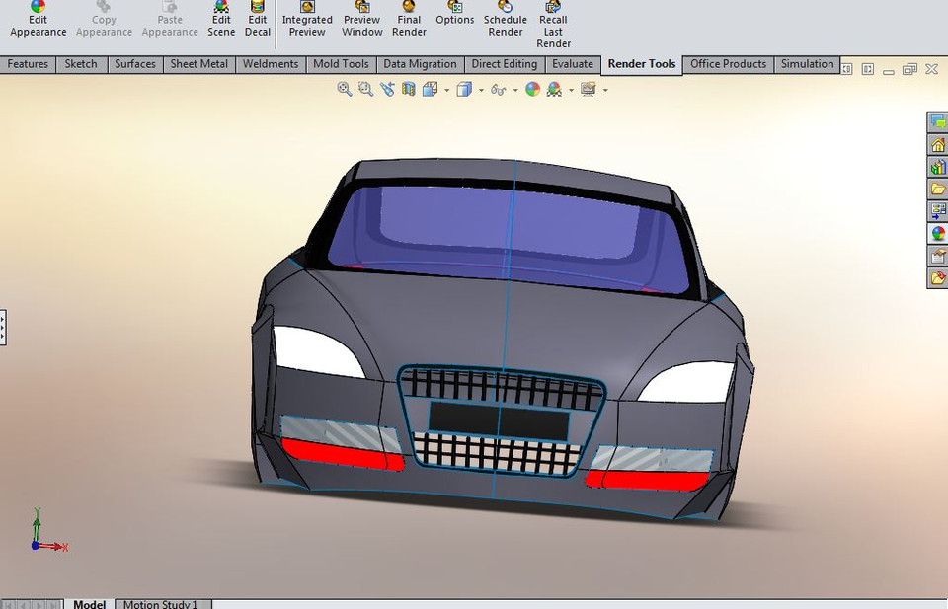Image resolution: width=948 pixels, height=609 pixels.
Task: Switch to the Simulation tab
Action: click(x=807, y=64)
